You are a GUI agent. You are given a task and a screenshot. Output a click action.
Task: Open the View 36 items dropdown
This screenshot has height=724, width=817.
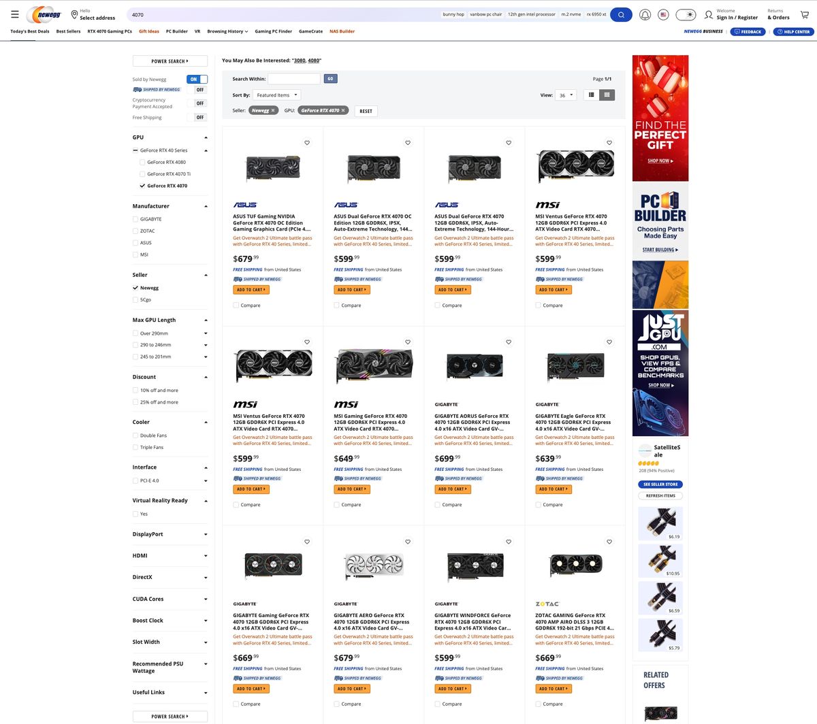566,95
